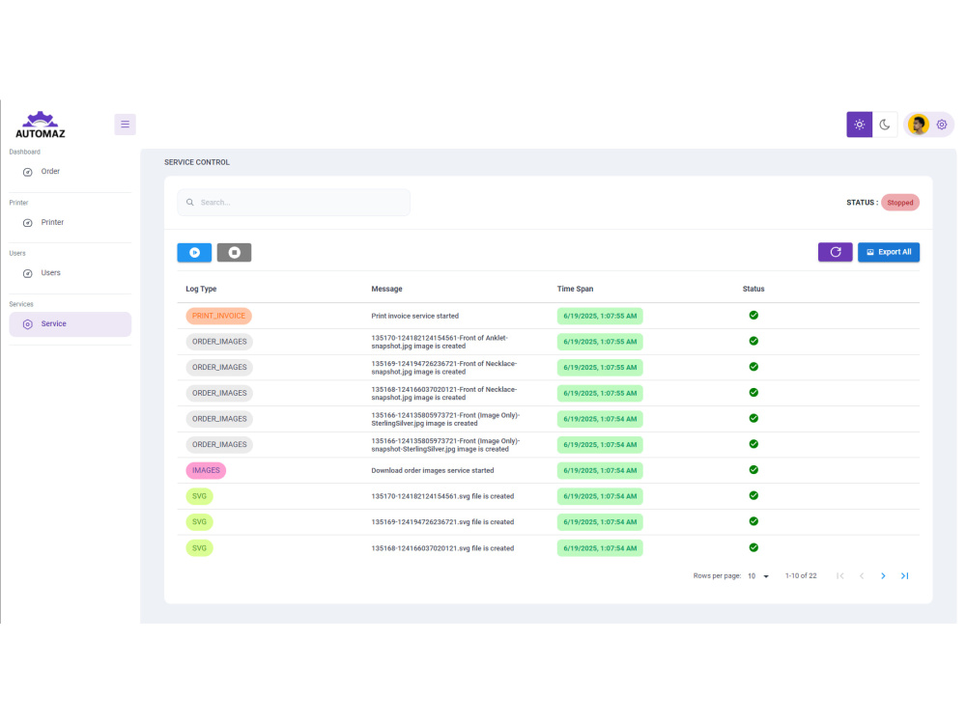Sort by the Log Type column header
The image size is (966, 724).
point(202,289)
